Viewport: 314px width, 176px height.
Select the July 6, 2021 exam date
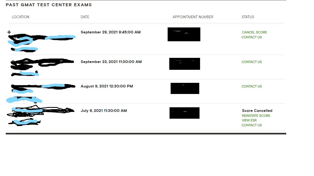[x=104, y=111]
